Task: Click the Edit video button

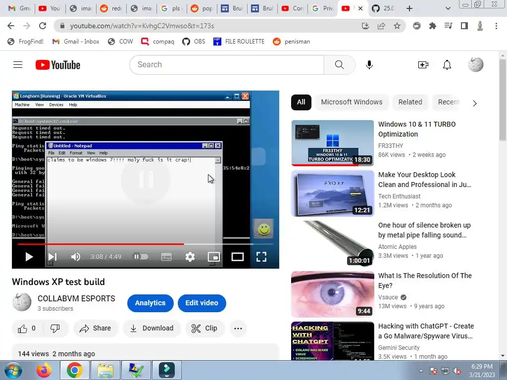Action: coord(202,303)
